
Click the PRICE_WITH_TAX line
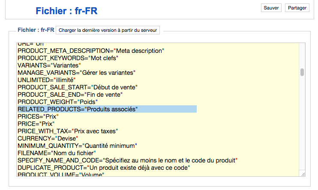tap(68, 131)
